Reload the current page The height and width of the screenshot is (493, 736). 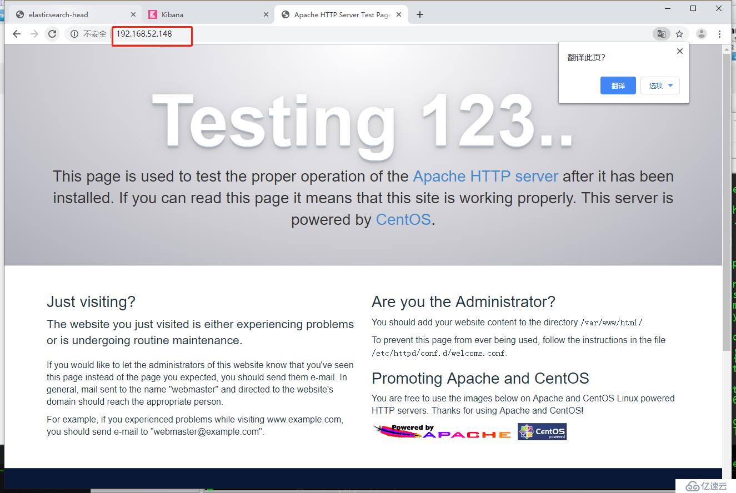point(52,34)
